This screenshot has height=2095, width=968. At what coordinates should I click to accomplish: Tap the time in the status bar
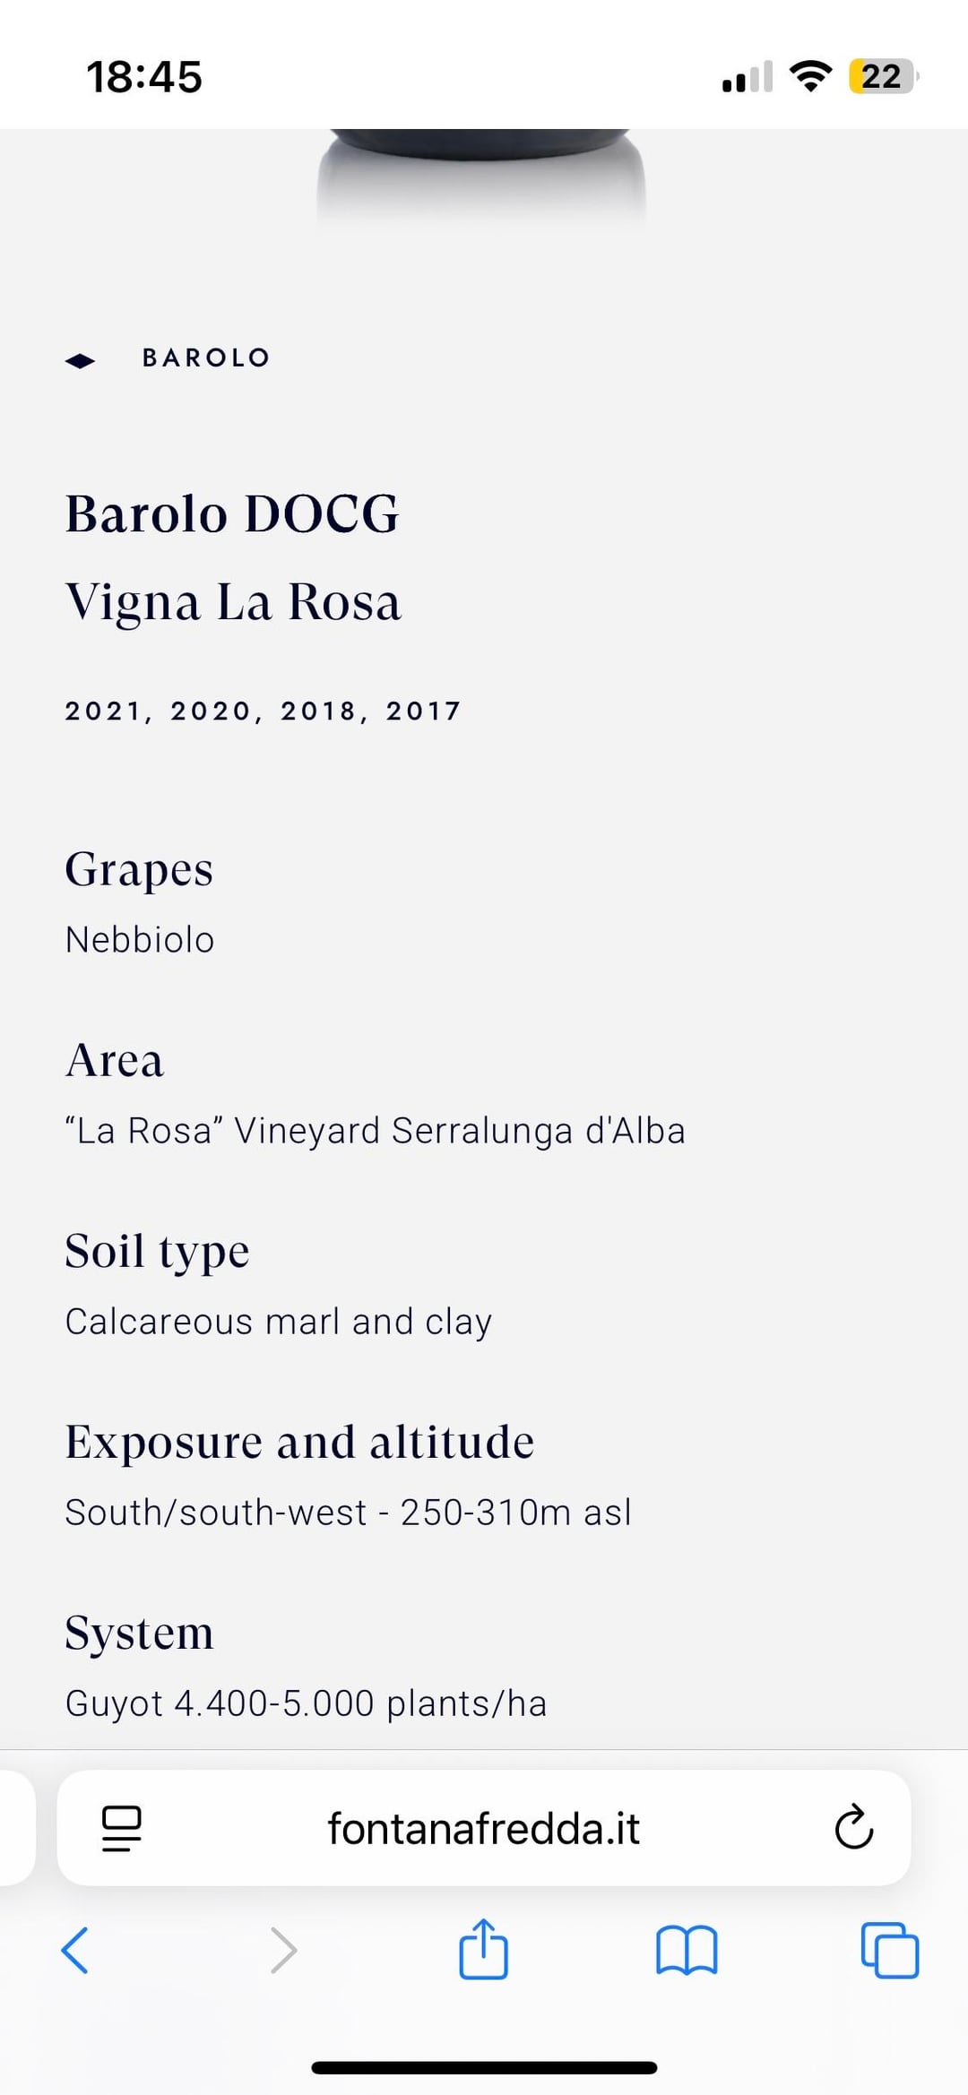[x=144, y=77]
